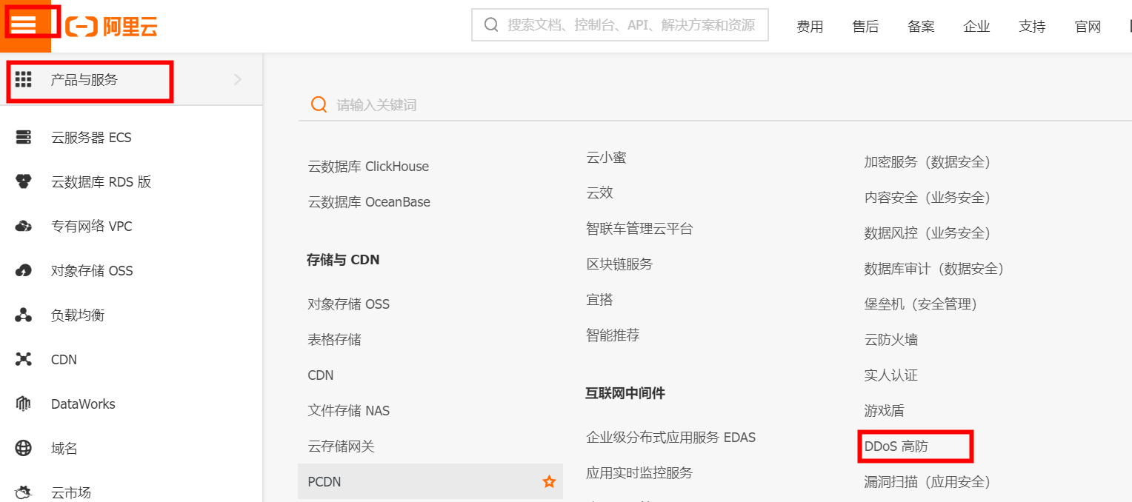Click the 云数据库 RDS 版 icon
The image size is (1132, 502).
point(24,181)
